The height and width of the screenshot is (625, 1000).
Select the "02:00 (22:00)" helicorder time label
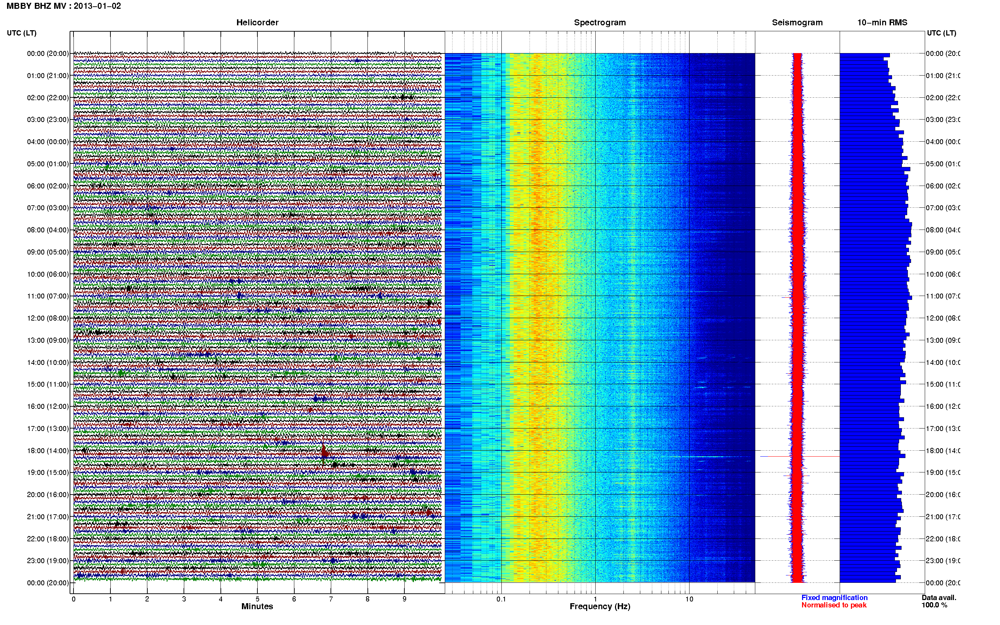(x=48, y=98)
